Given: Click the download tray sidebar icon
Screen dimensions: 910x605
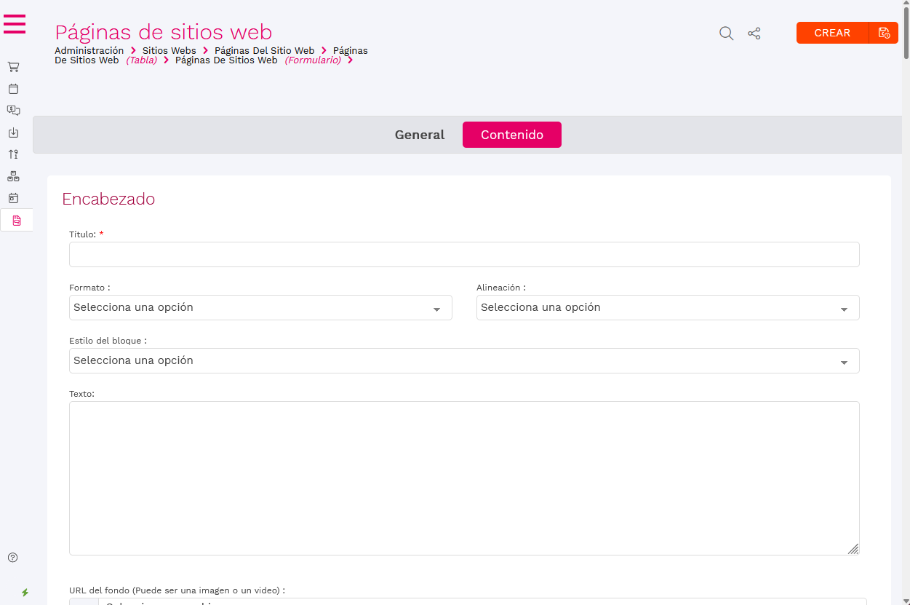Looking at the screenshot, I should point(13,133).
